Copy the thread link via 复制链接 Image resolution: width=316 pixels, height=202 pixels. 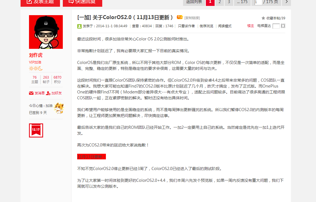tap(192, 18)
